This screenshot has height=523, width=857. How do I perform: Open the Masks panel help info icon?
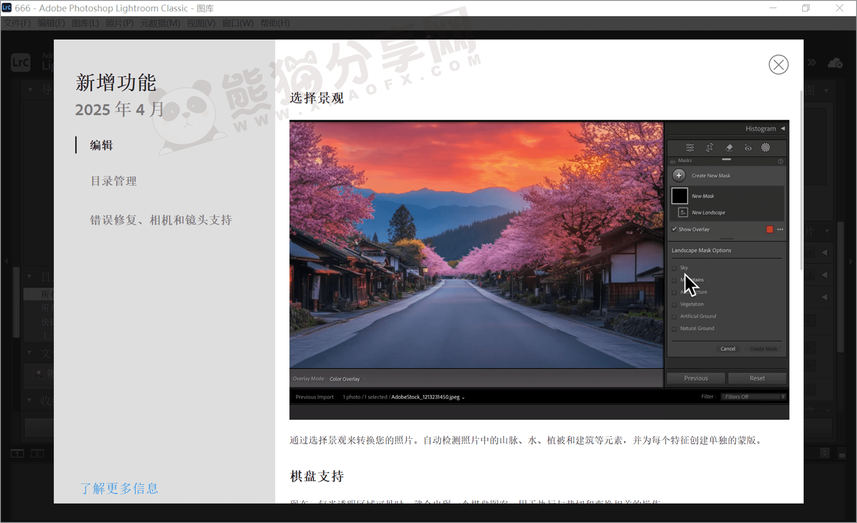pos(781,161)
